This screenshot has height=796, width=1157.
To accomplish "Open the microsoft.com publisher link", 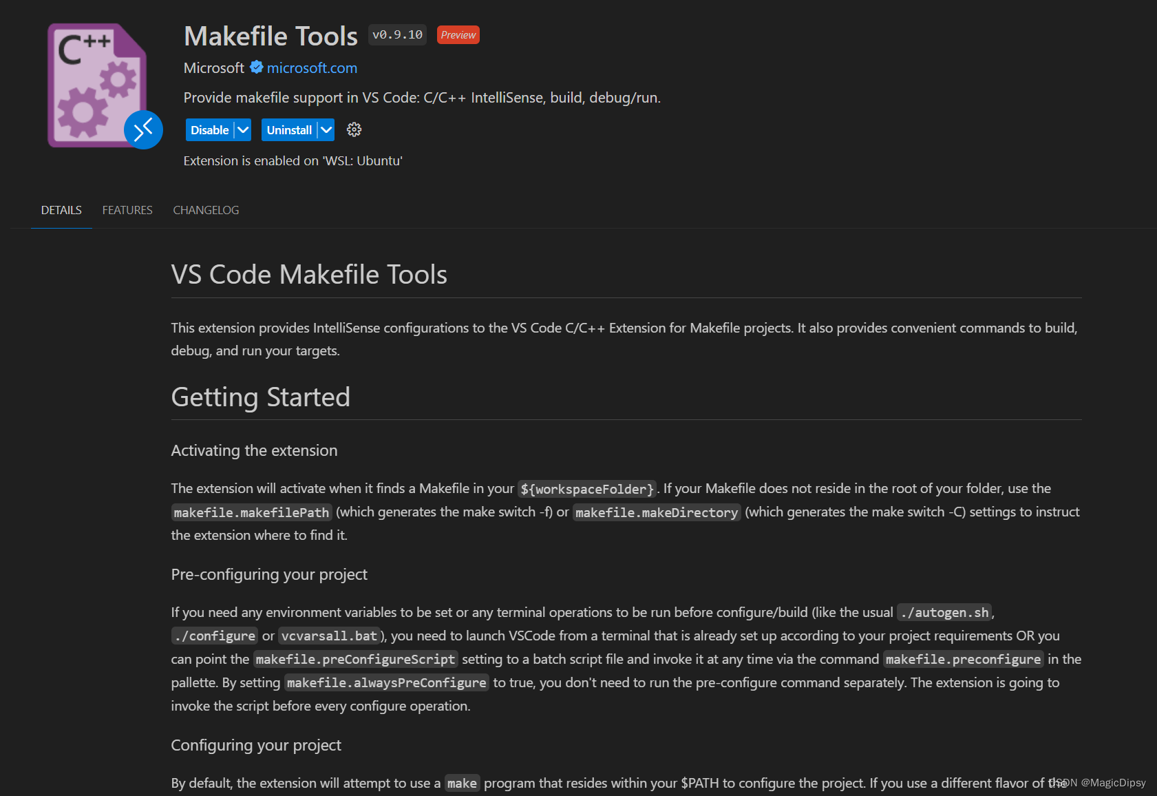I will [x=312, y=68].
